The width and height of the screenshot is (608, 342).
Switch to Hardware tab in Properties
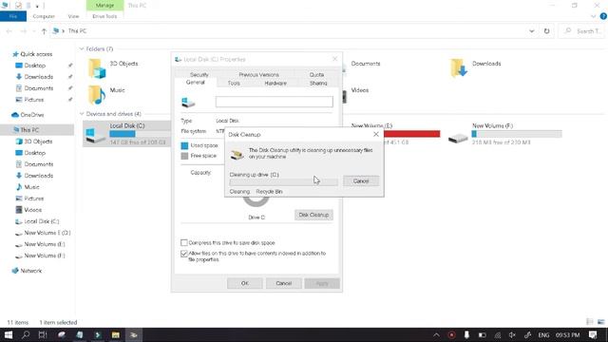tap(275, 83)
